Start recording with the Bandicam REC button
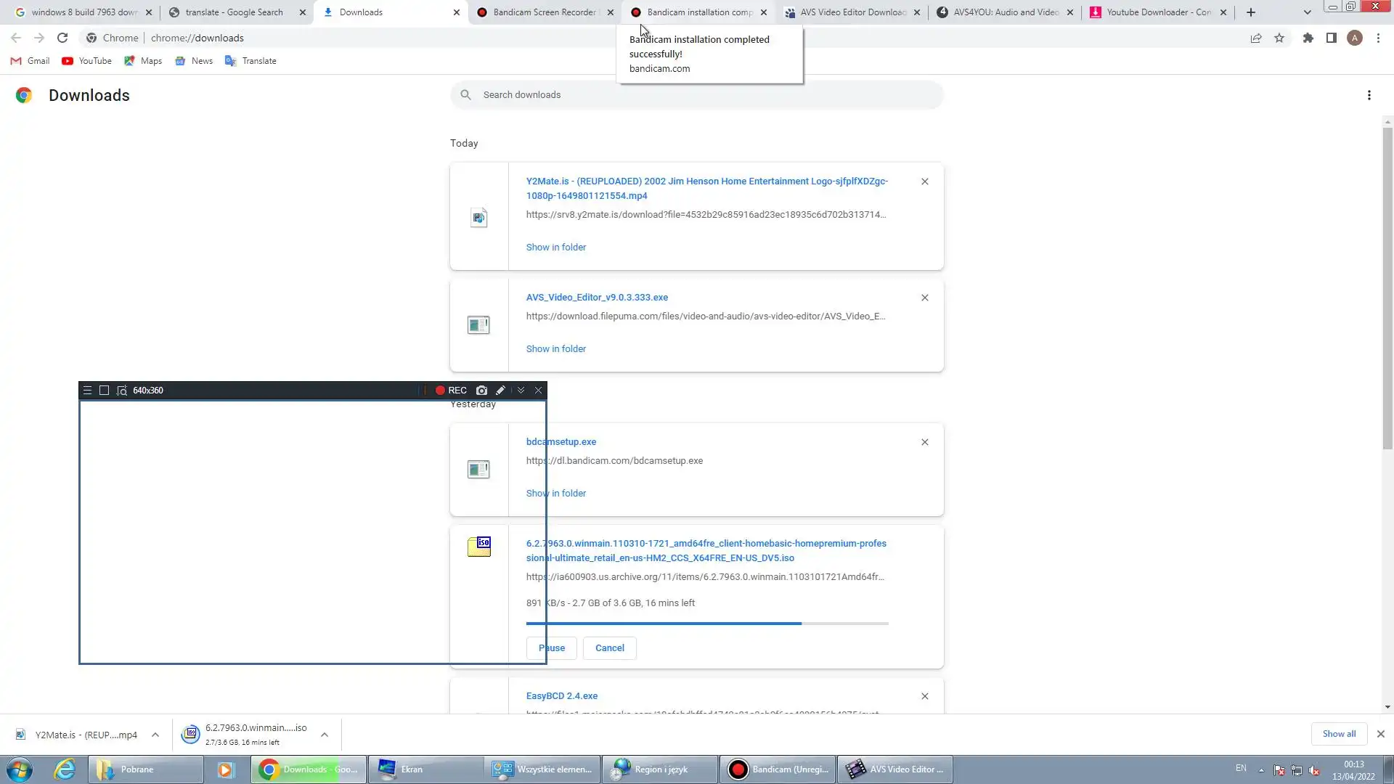The height and width of the screenshot is (784, 1394). [x=451, y=391]
